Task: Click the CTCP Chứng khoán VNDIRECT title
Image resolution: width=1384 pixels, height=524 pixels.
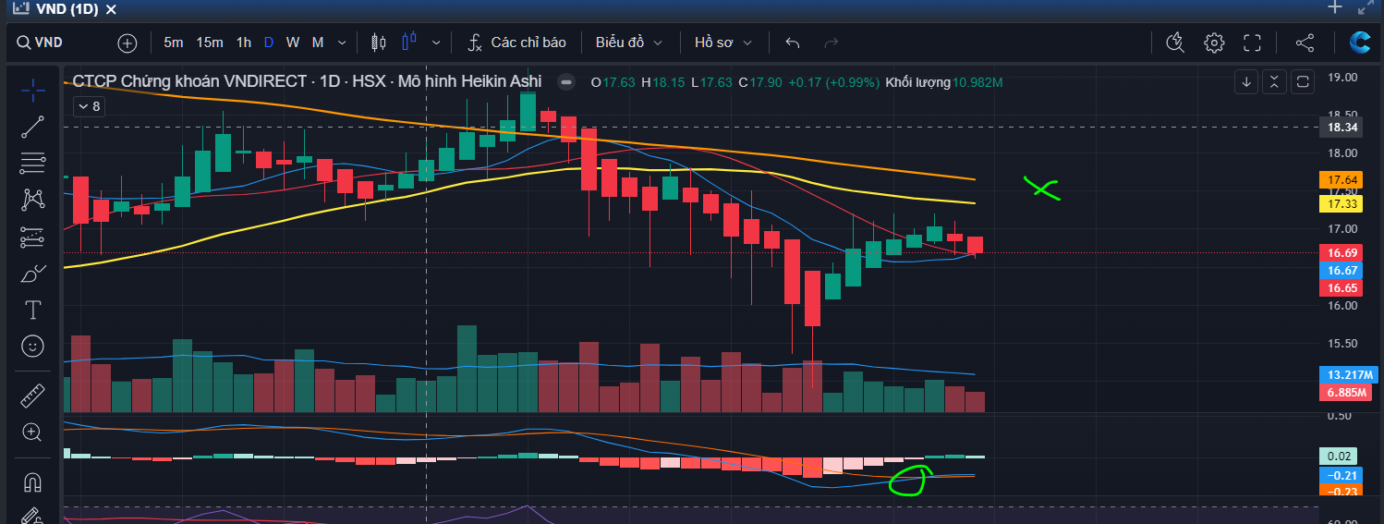Action: click(189, 81)
